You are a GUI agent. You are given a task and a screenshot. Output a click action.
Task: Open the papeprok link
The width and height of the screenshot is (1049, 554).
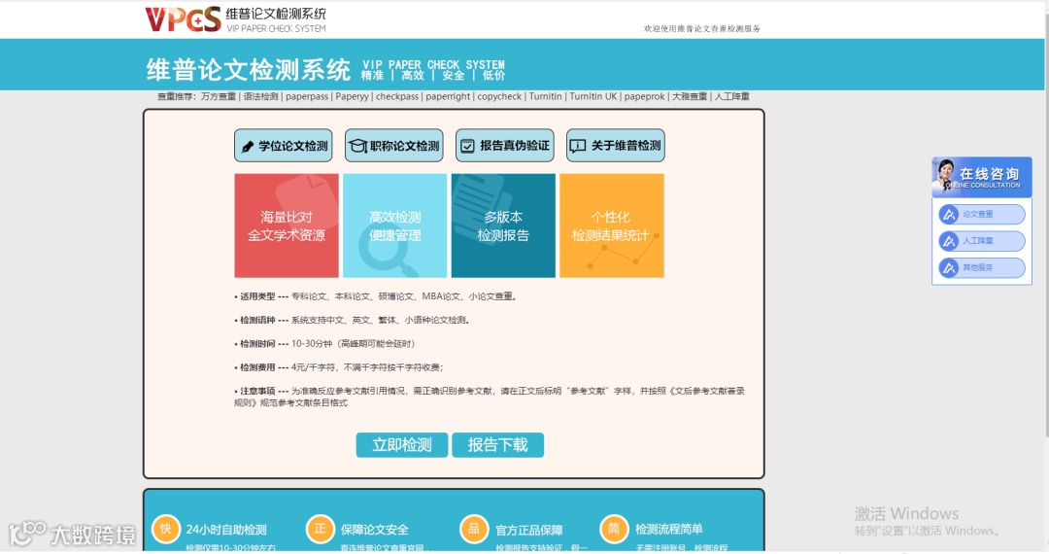pos(645,96)
